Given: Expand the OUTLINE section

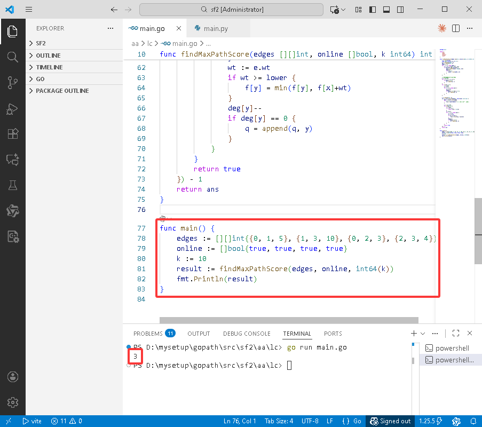Looking at the screenshot, I should tap(74, 56).
